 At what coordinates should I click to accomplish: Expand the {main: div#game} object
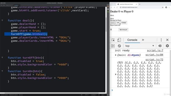tap(116, 55)
